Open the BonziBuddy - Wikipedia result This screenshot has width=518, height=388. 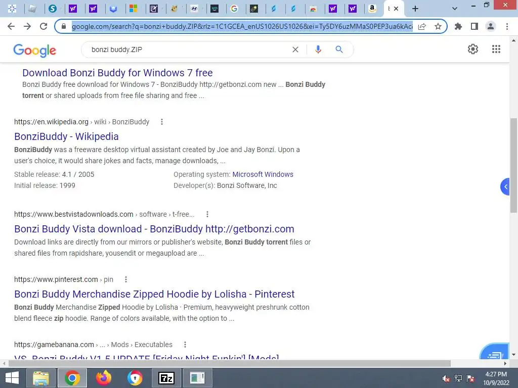pos(66,136)
